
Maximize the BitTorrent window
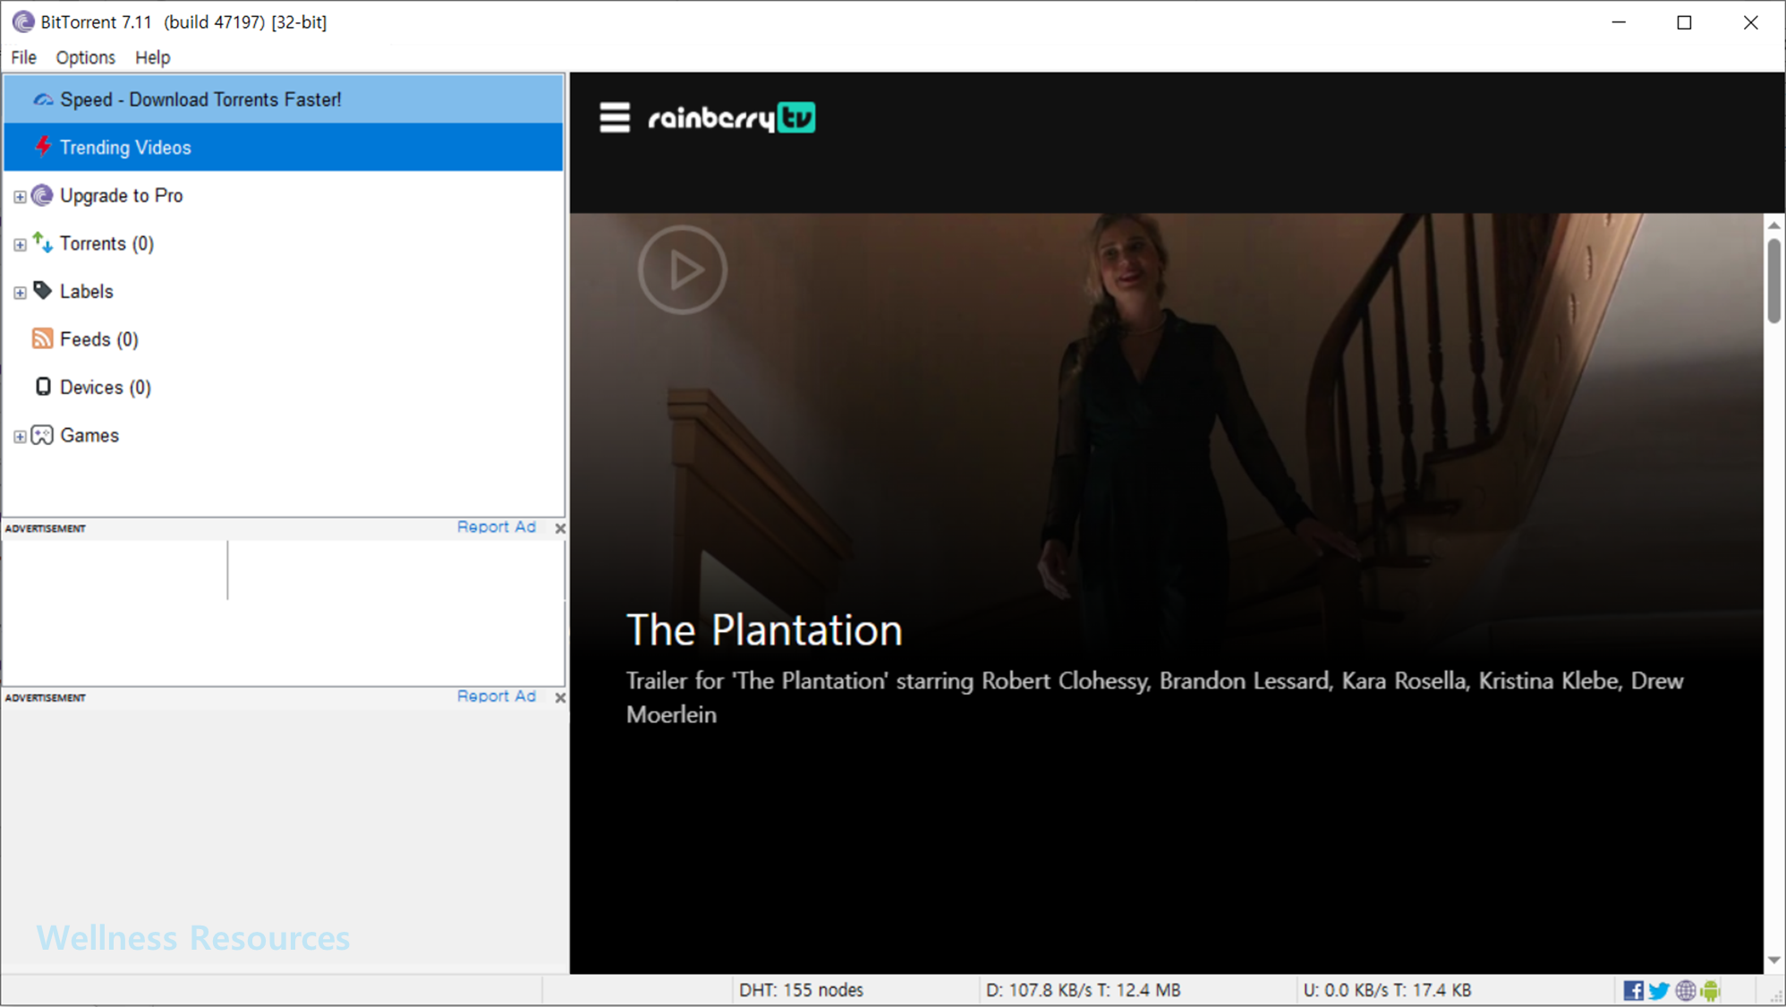pyautogui.click(x=1684, y=22)
